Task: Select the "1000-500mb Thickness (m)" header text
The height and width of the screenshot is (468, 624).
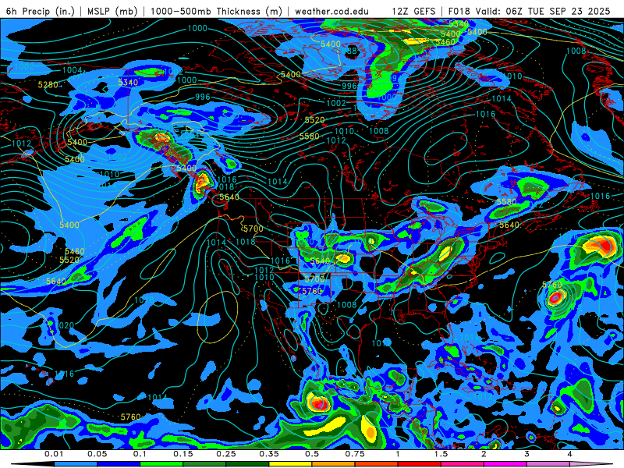Action: click(x=216, y=11)
